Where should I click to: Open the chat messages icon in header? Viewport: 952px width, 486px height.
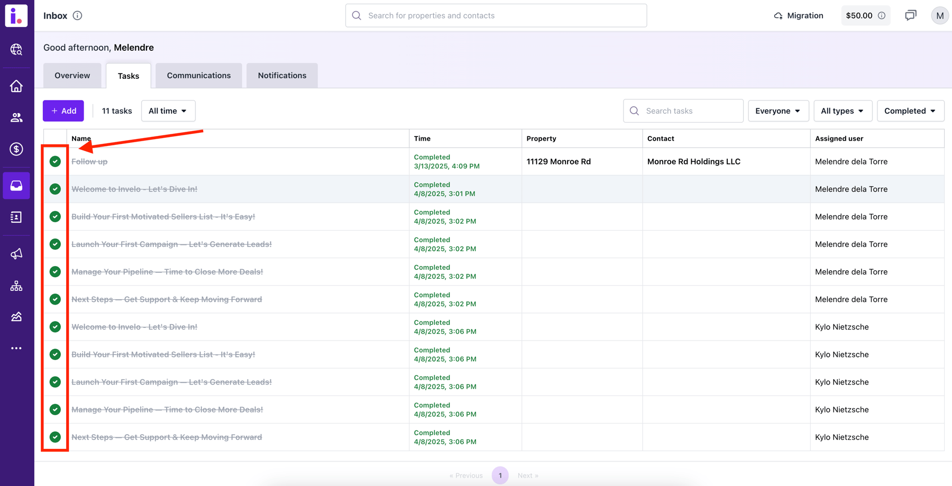coord(911,15)
